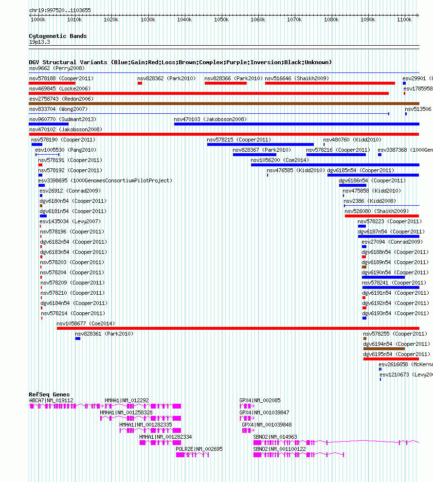Click nsv1056200 (Coe2014) label
The width and height of the screenshot is (433, 482).
280,160
